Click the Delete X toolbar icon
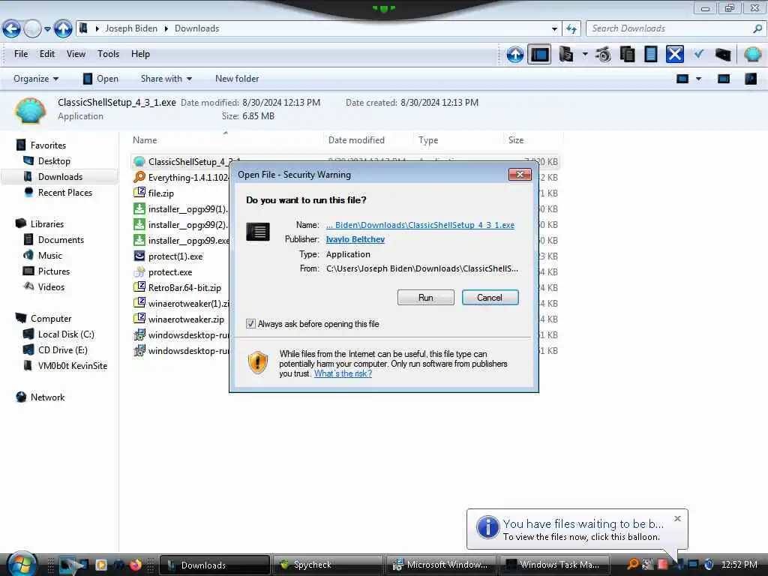Image resolution: width=768 pixels, height=576 pixels. click(x=674, y=54)
